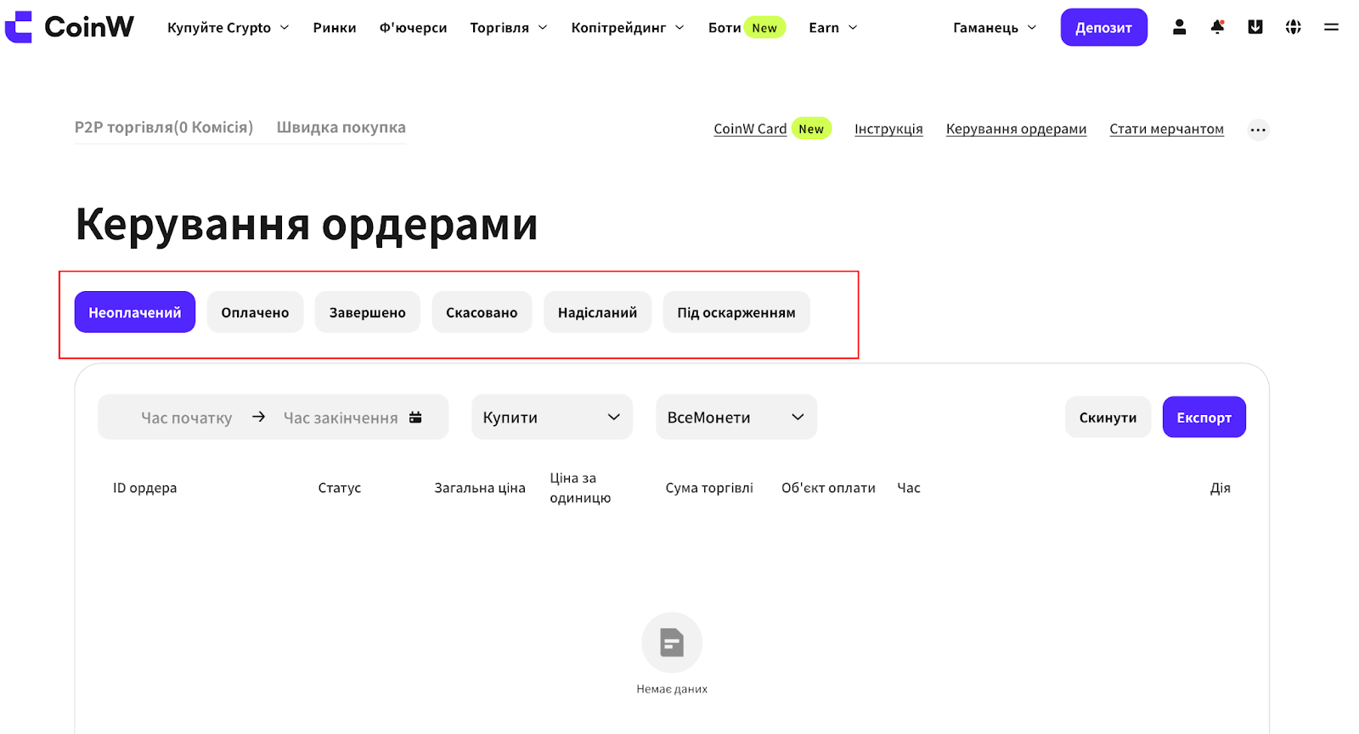This screenshot has width=1359, height=734.
Task: Click the Загальна ціна column header
Action: 480,488
